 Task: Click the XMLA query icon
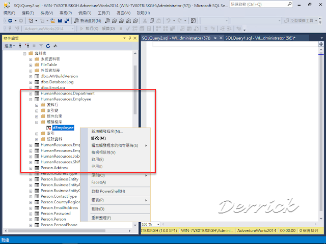click(x=128, y=20)
